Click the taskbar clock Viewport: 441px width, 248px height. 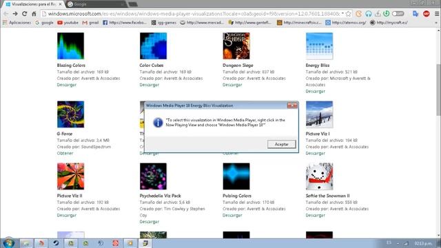tap(423, 243)
